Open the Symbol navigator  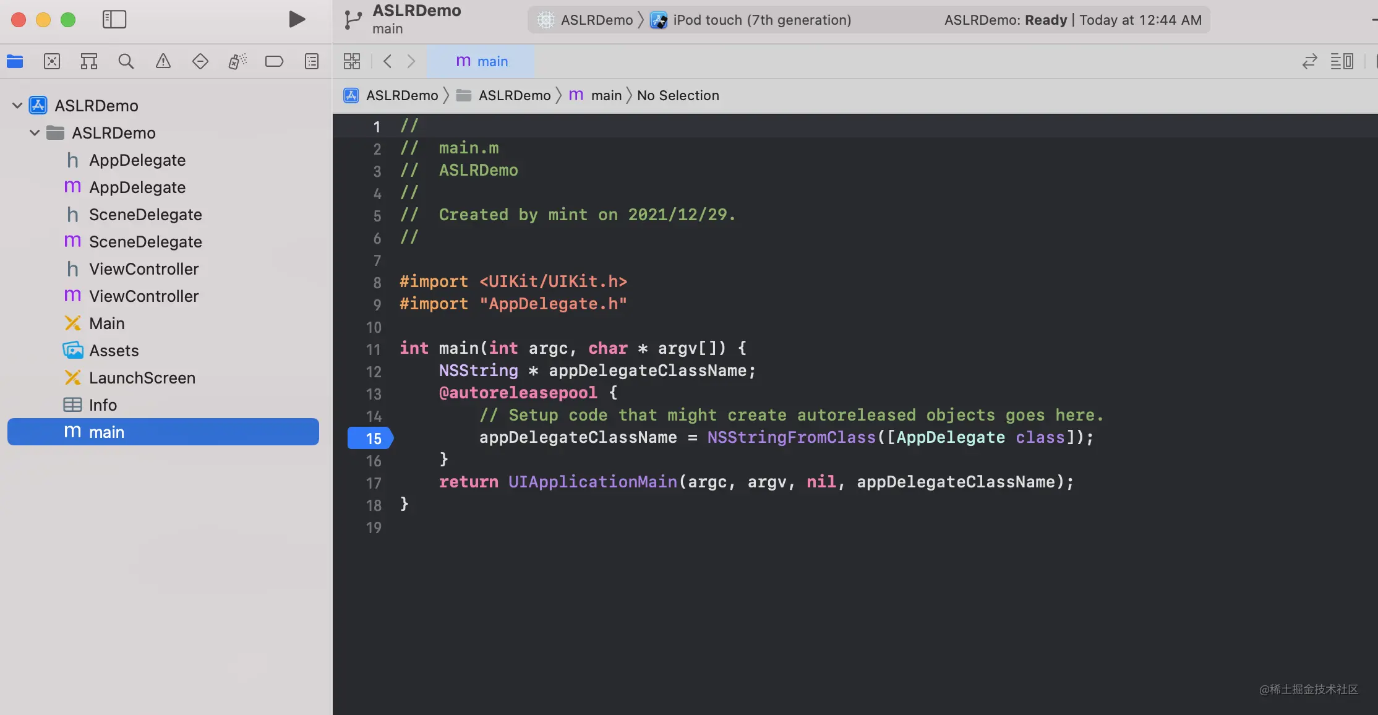tap(89, 61)
